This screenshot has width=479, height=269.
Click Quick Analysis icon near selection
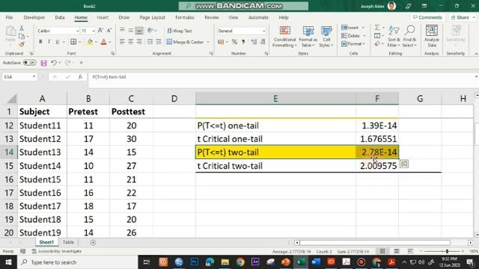point(404,164)
